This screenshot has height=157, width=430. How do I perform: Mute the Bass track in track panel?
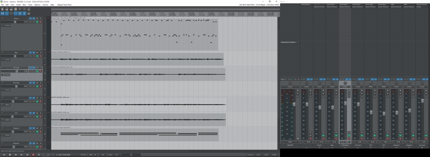coord(37,52)
